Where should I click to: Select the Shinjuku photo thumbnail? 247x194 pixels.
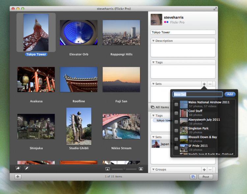click(x=36, y=126)
